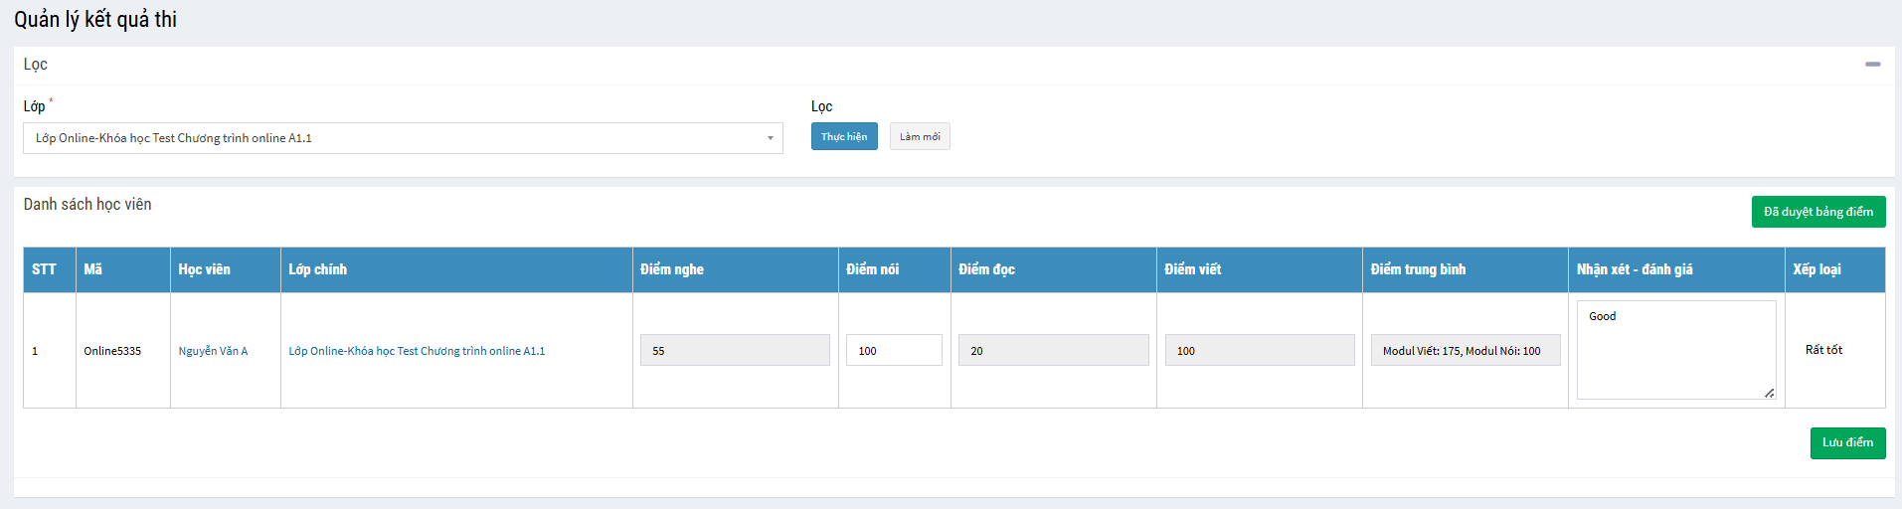Open the Lớp Online-Khóa học class link

click(417, 351)
